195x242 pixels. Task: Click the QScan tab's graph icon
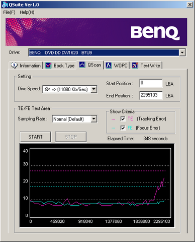(82, 65)
